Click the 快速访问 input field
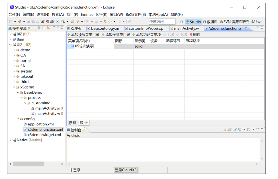Viewport: 278px width, 179px height. [162, 21]
